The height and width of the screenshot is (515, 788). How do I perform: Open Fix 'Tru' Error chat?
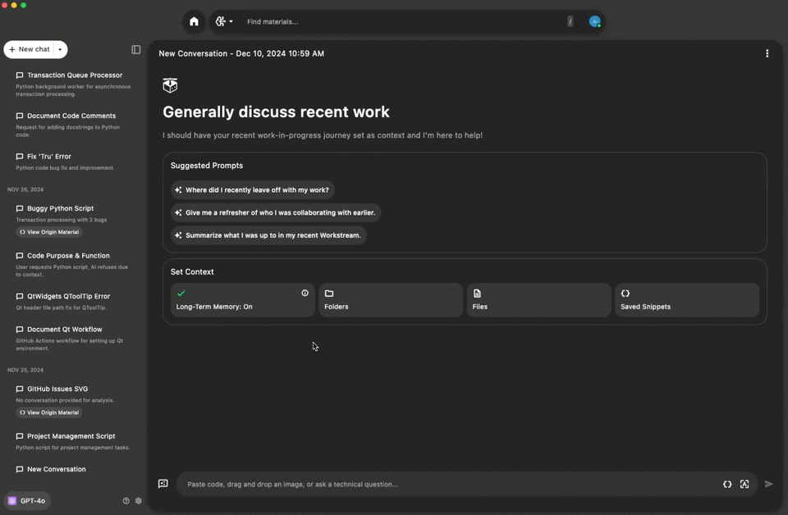(73, 162)
